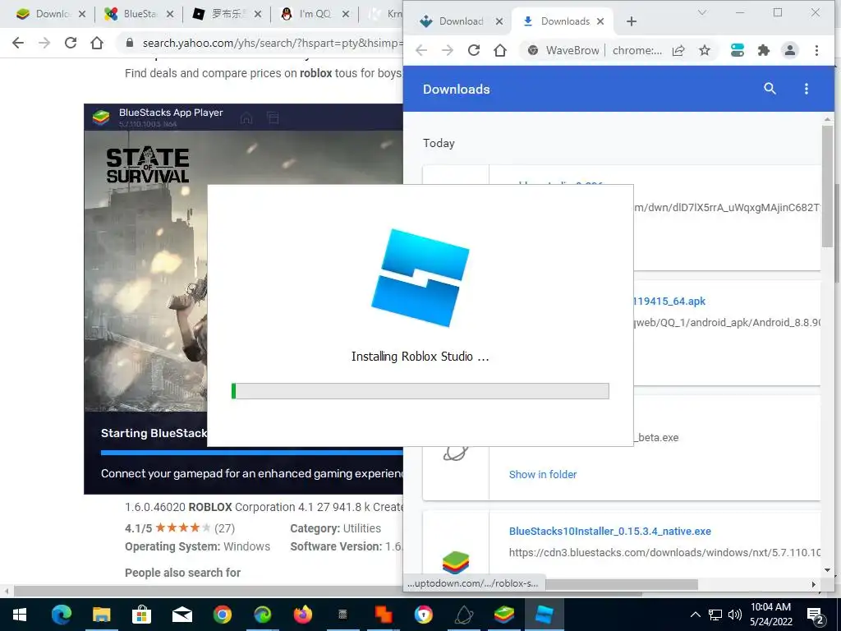Search downloads with the magnifier icon
The image size is (841, 631).
[770, 89]
